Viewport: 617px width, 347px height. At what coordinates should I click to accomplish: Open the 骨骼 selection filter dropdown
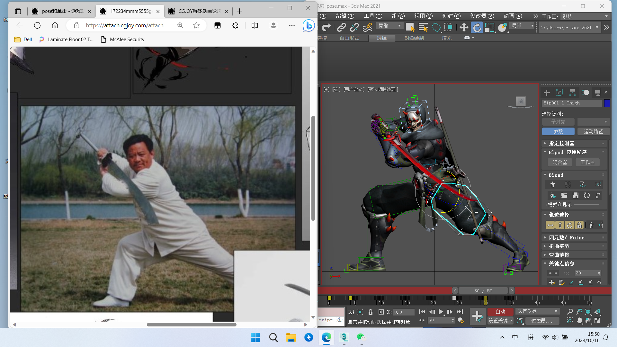pyautogui.click(x=390, y=26)
